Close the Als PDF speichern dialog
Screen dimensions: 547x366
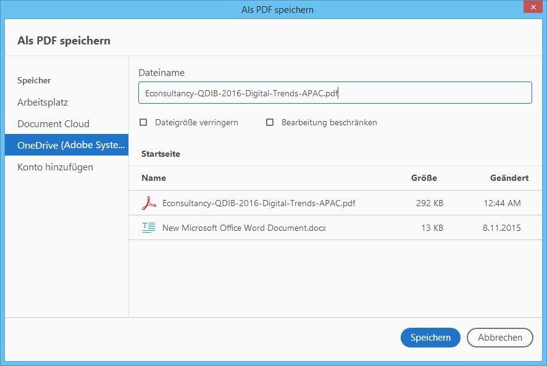pyautogui.click(x=533, y=7)
